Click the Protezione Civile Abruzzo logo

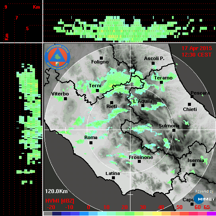pos(57,57)
